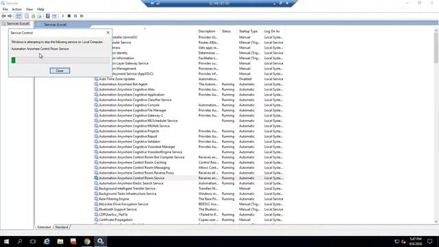Dismiss Service Control dialog with its X
The image size is (439, 247).
pos(108,33)
